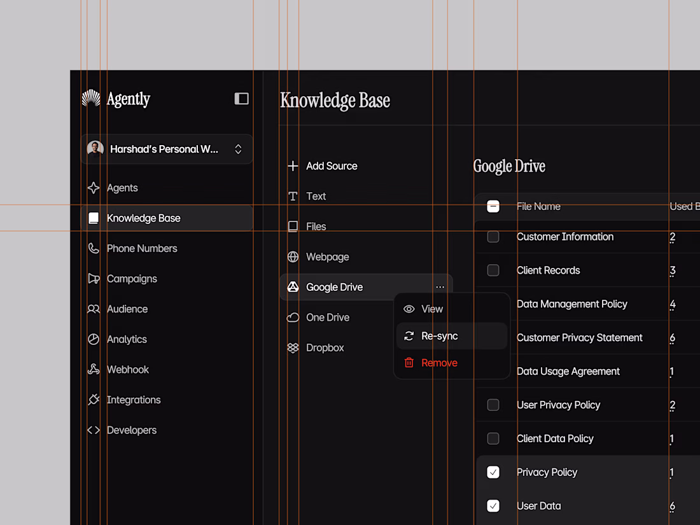
Task: Click the Integrations plug icon
Action: (94, 400)
